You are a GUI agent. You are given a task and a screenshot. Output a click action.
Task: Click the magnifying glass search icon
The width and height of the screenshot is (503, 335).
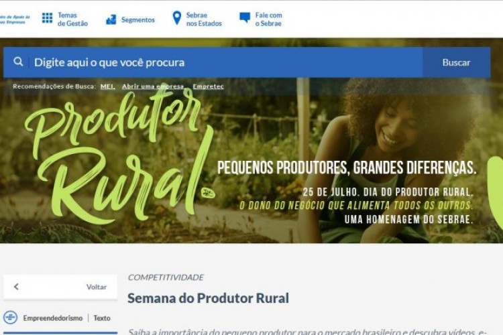(x=18, y=62)
